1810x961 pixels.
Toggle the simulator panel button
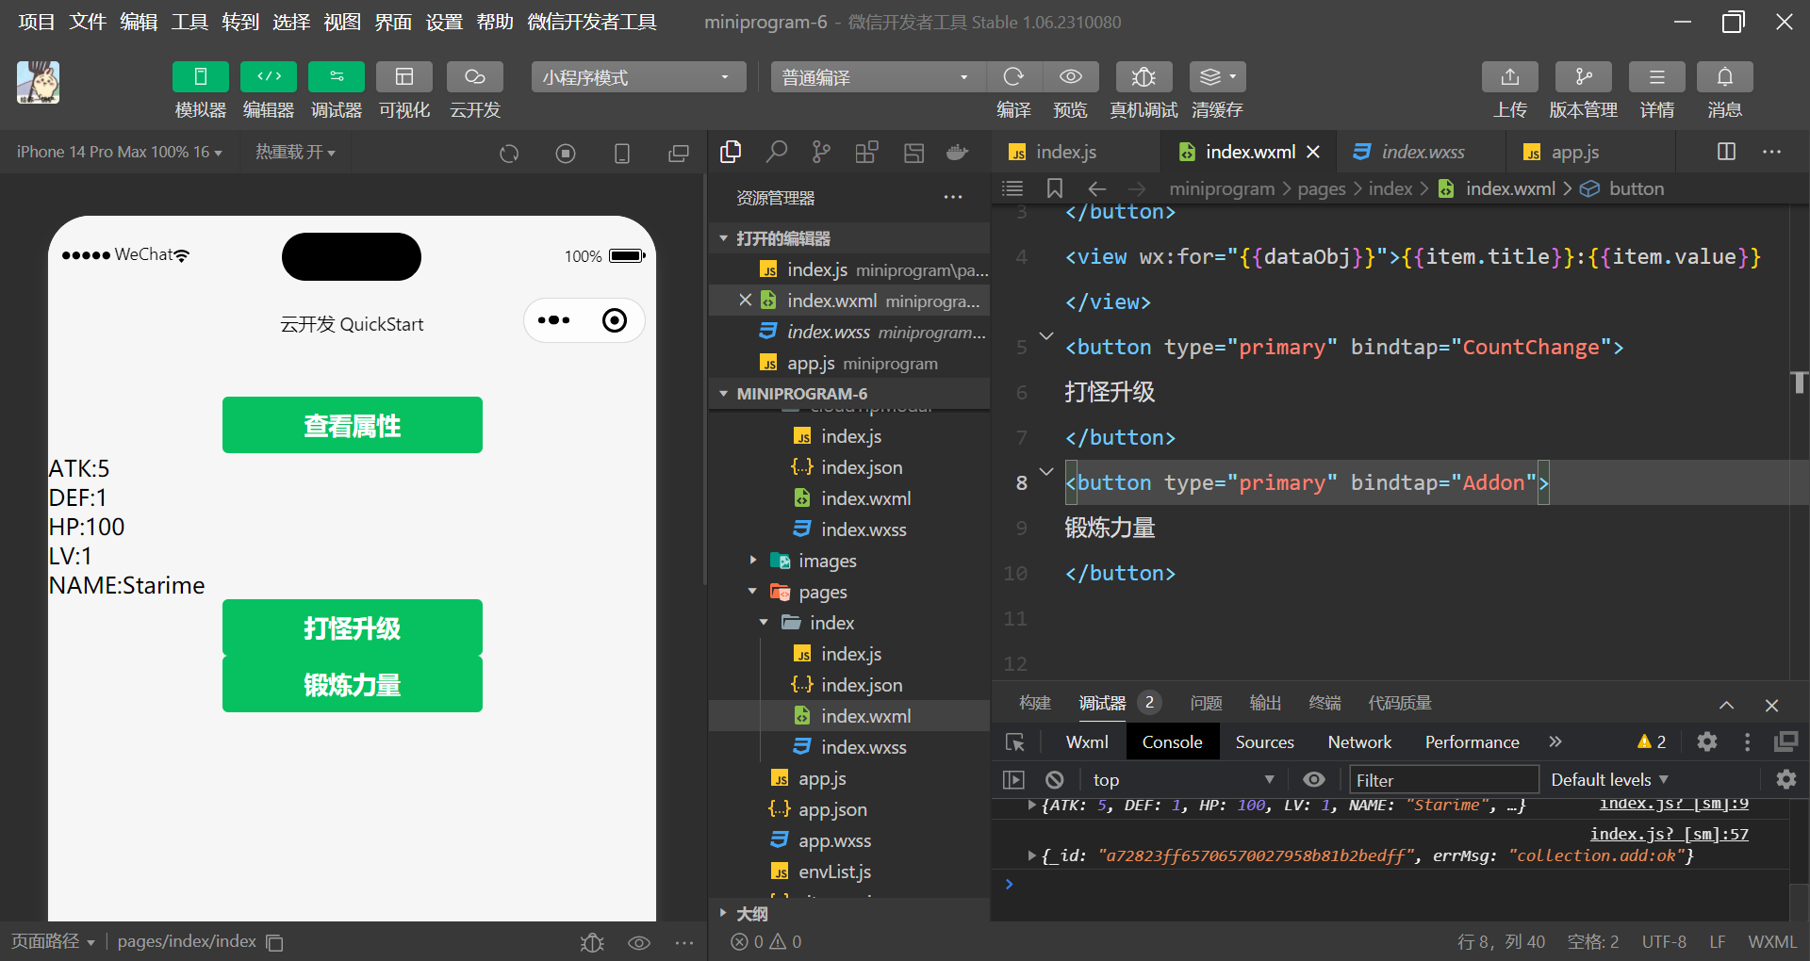pos(200,77)
